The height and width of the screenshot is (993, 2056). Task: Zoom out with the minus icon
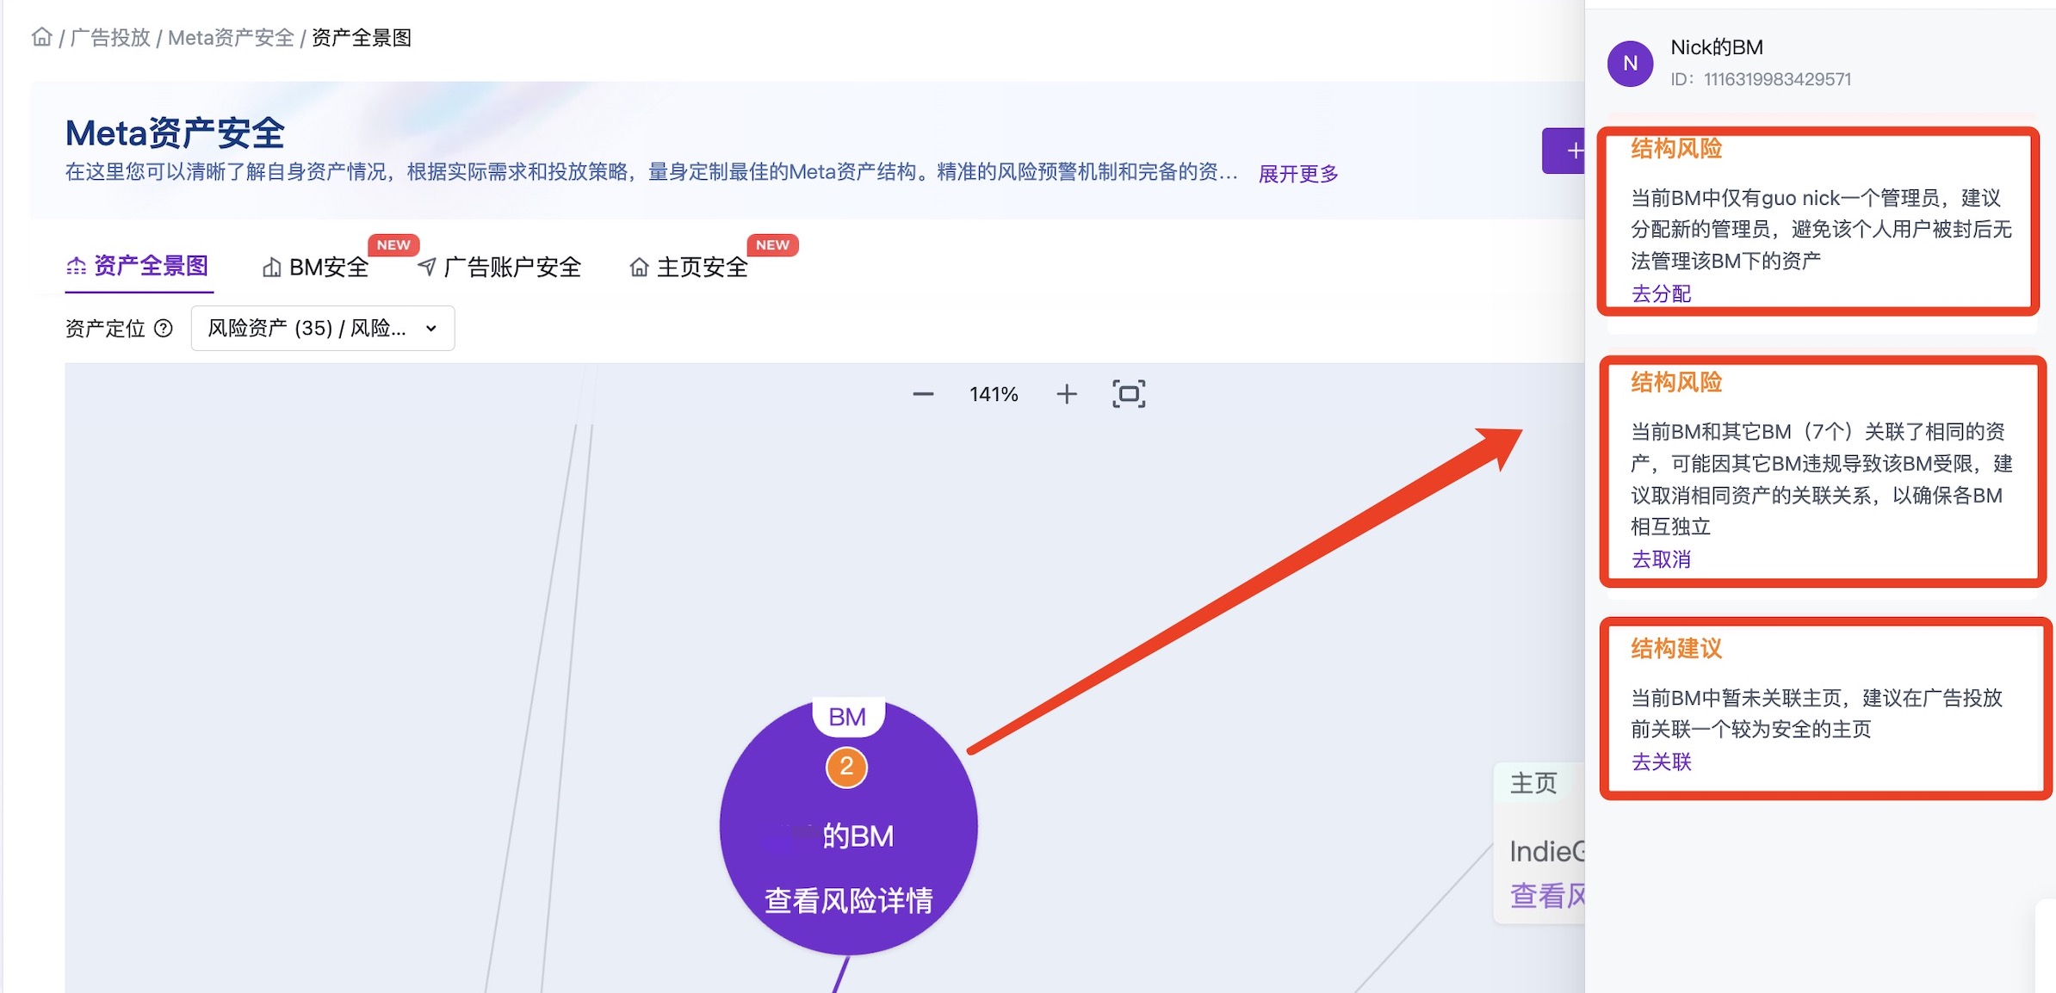coord(923,394)
